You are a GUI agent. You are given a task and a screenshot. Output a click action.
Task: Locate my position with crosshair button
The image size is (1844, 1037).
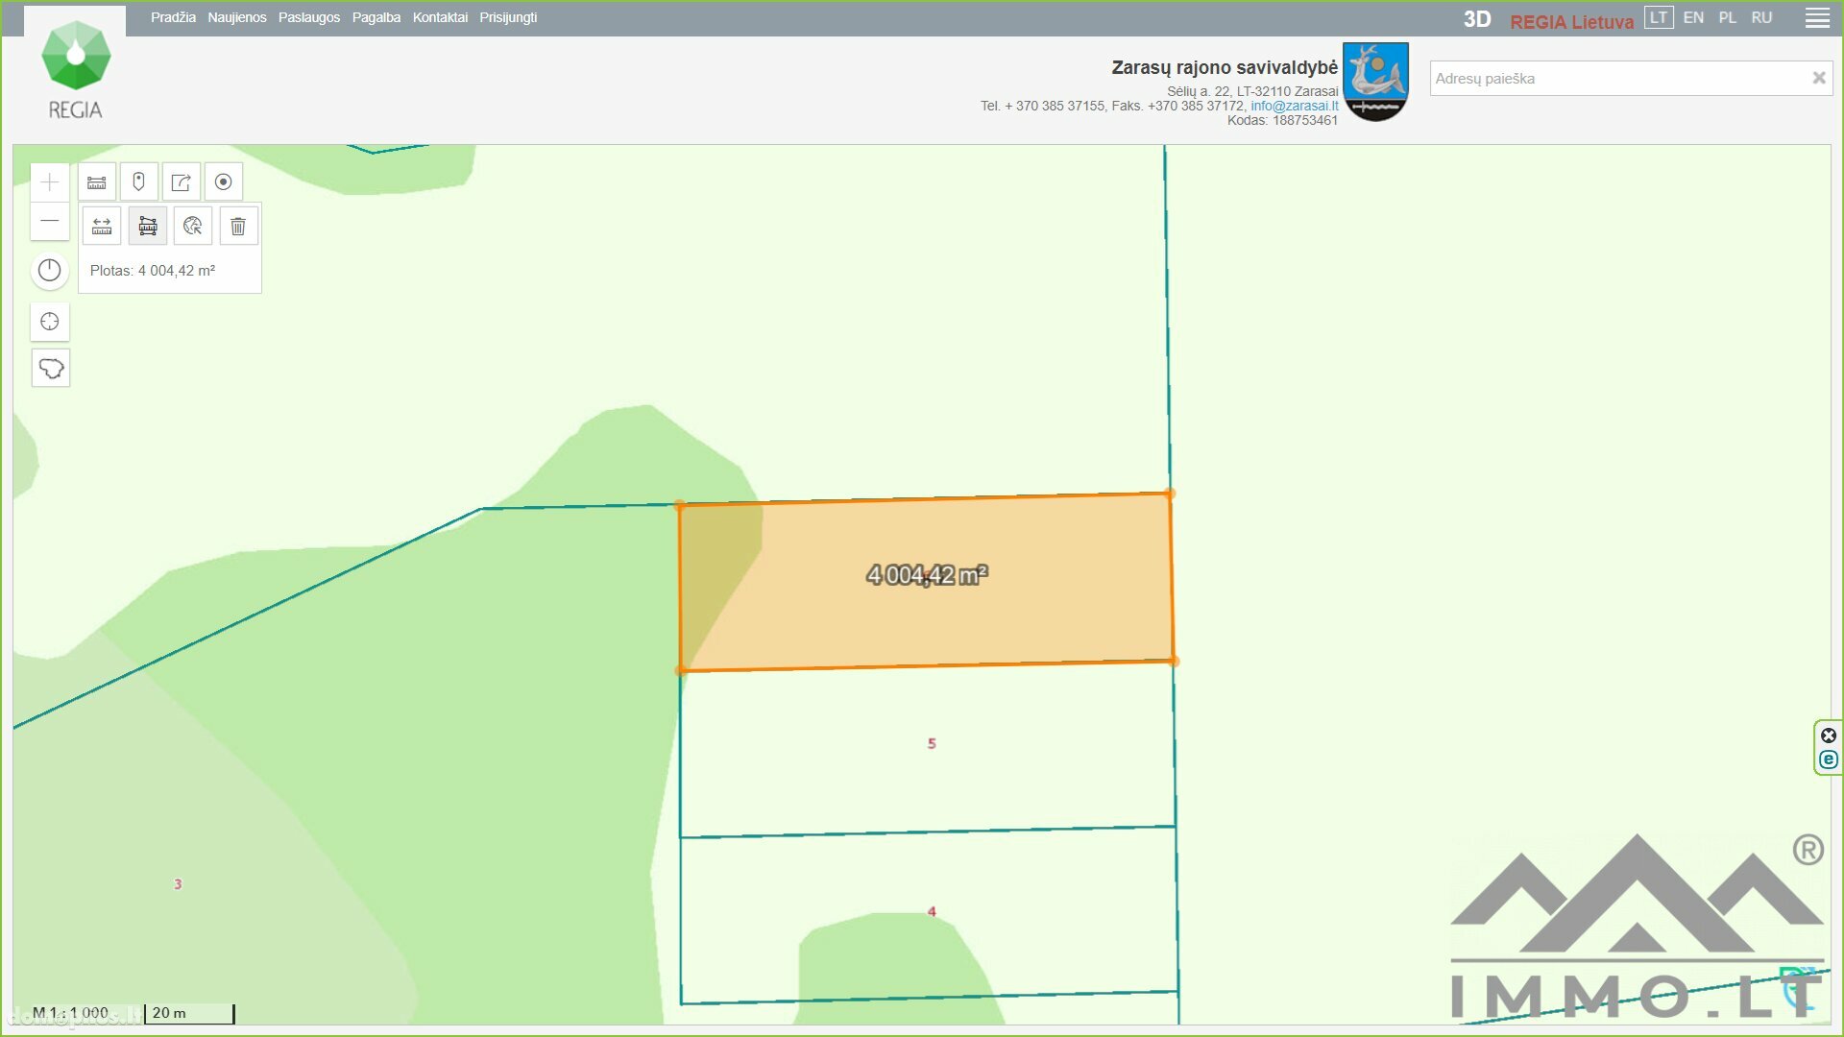[50, 322]
